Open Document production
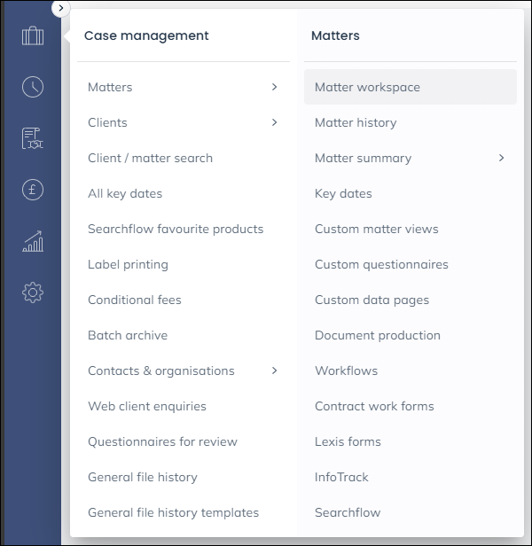 pos(377,335)
